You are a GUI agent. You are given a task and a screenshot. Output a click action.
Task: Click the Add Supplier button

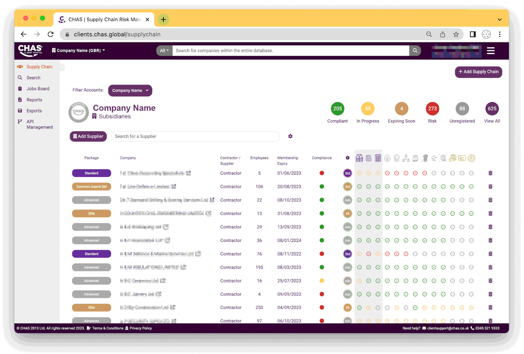88,136
